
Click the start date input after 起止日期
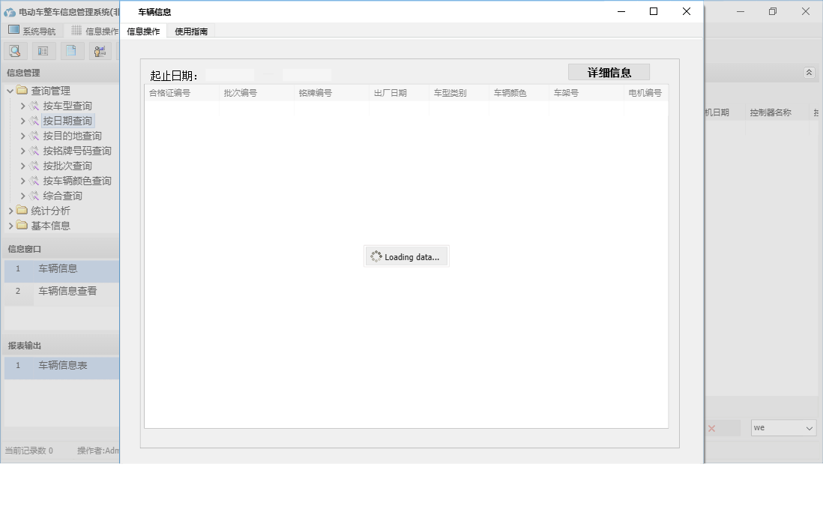(229, 75)
